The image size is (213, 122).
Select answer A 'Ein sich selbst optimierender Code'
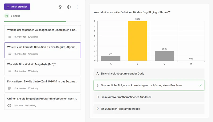(x=149, y=74)
